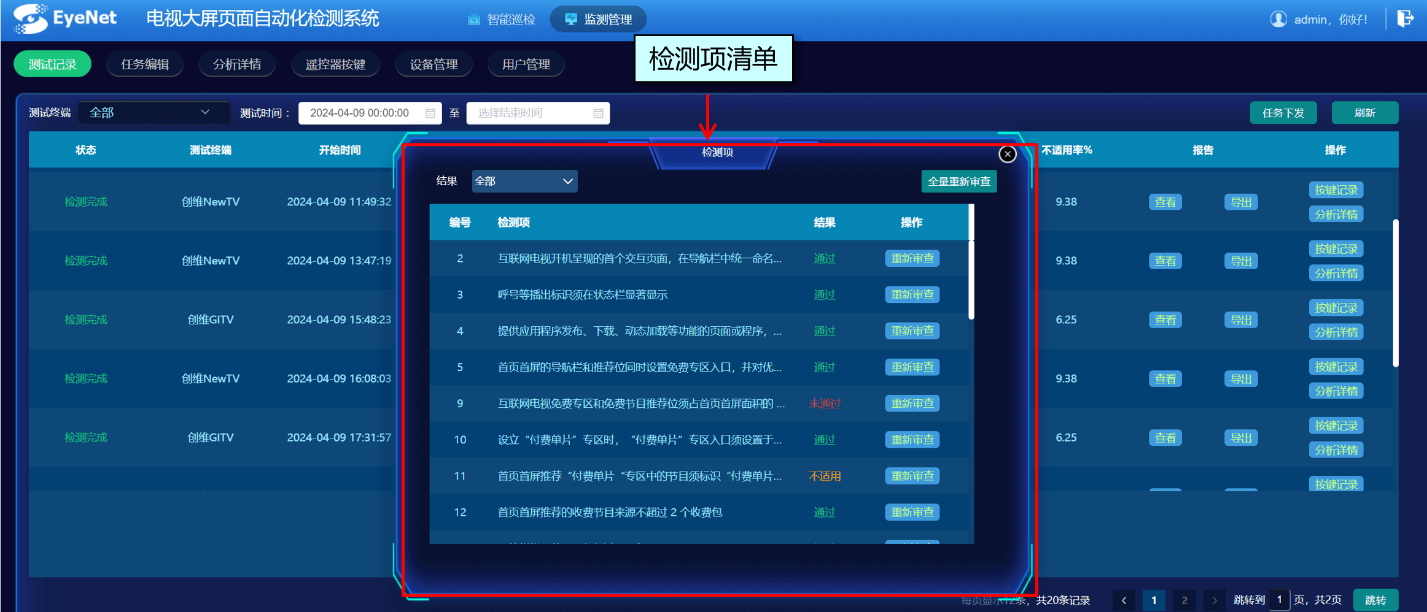The image size is (1427, 612).
Task: Click the previous page arrow in pagination
Action: pos(1124,600)
